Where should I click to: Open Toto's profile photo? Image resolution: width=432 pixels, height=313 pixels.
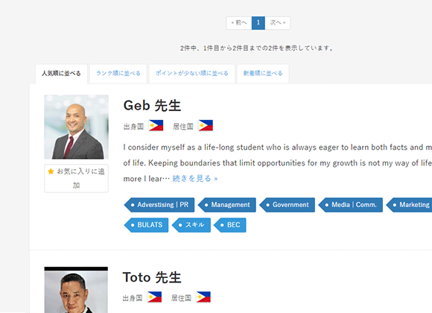[x=76, y=290]
